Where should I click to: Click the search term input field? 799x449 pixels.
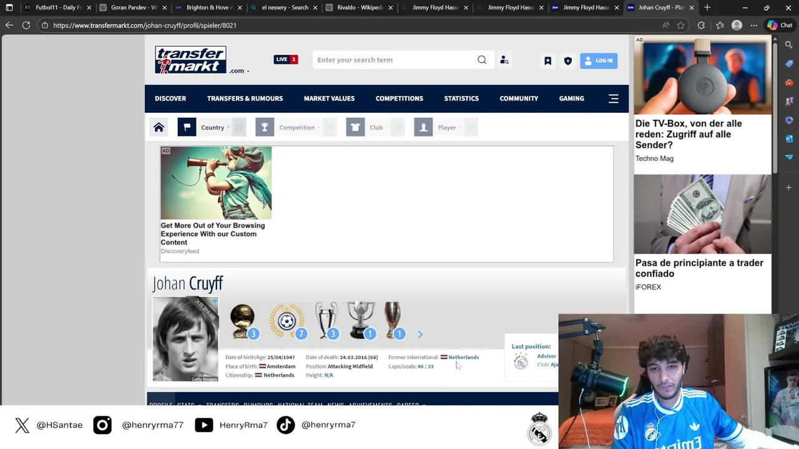tap(393, 60)
